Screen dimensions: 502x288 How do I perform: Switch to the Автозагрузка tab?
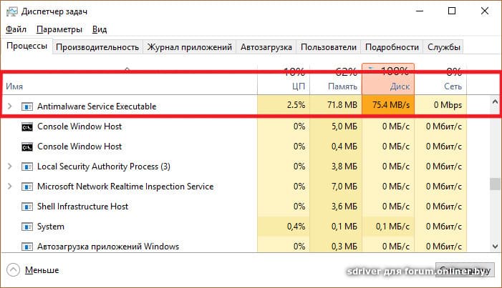click(x=266, y=47)
